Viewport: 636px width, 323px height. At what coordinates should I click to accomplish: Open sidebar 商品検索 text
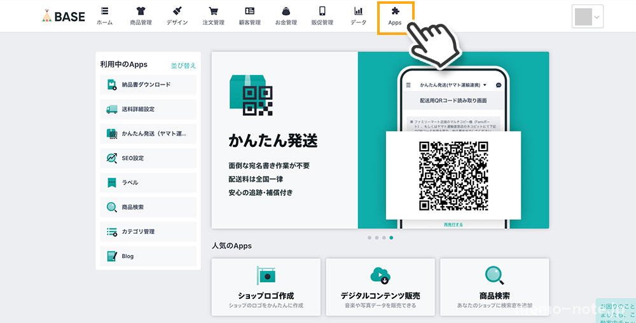coord(133,207)
